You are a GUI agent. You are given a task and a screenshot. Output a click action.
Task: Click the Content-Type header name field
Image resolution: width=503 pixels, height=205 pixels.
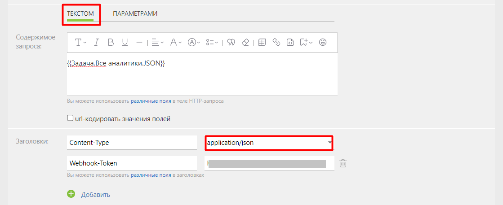click(132, 143)
